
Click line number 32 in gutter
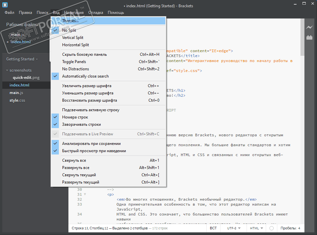pos(79,199)
